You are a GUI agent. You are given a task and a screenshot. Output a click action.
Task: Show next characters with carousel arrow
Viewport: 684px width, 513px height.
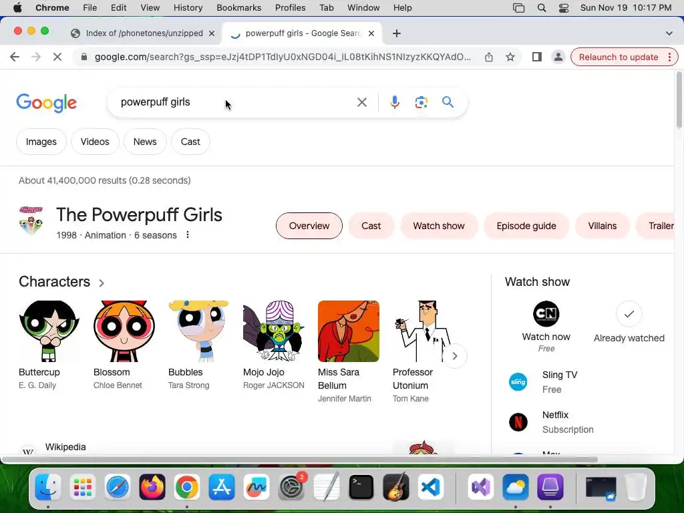pos(454,356)
